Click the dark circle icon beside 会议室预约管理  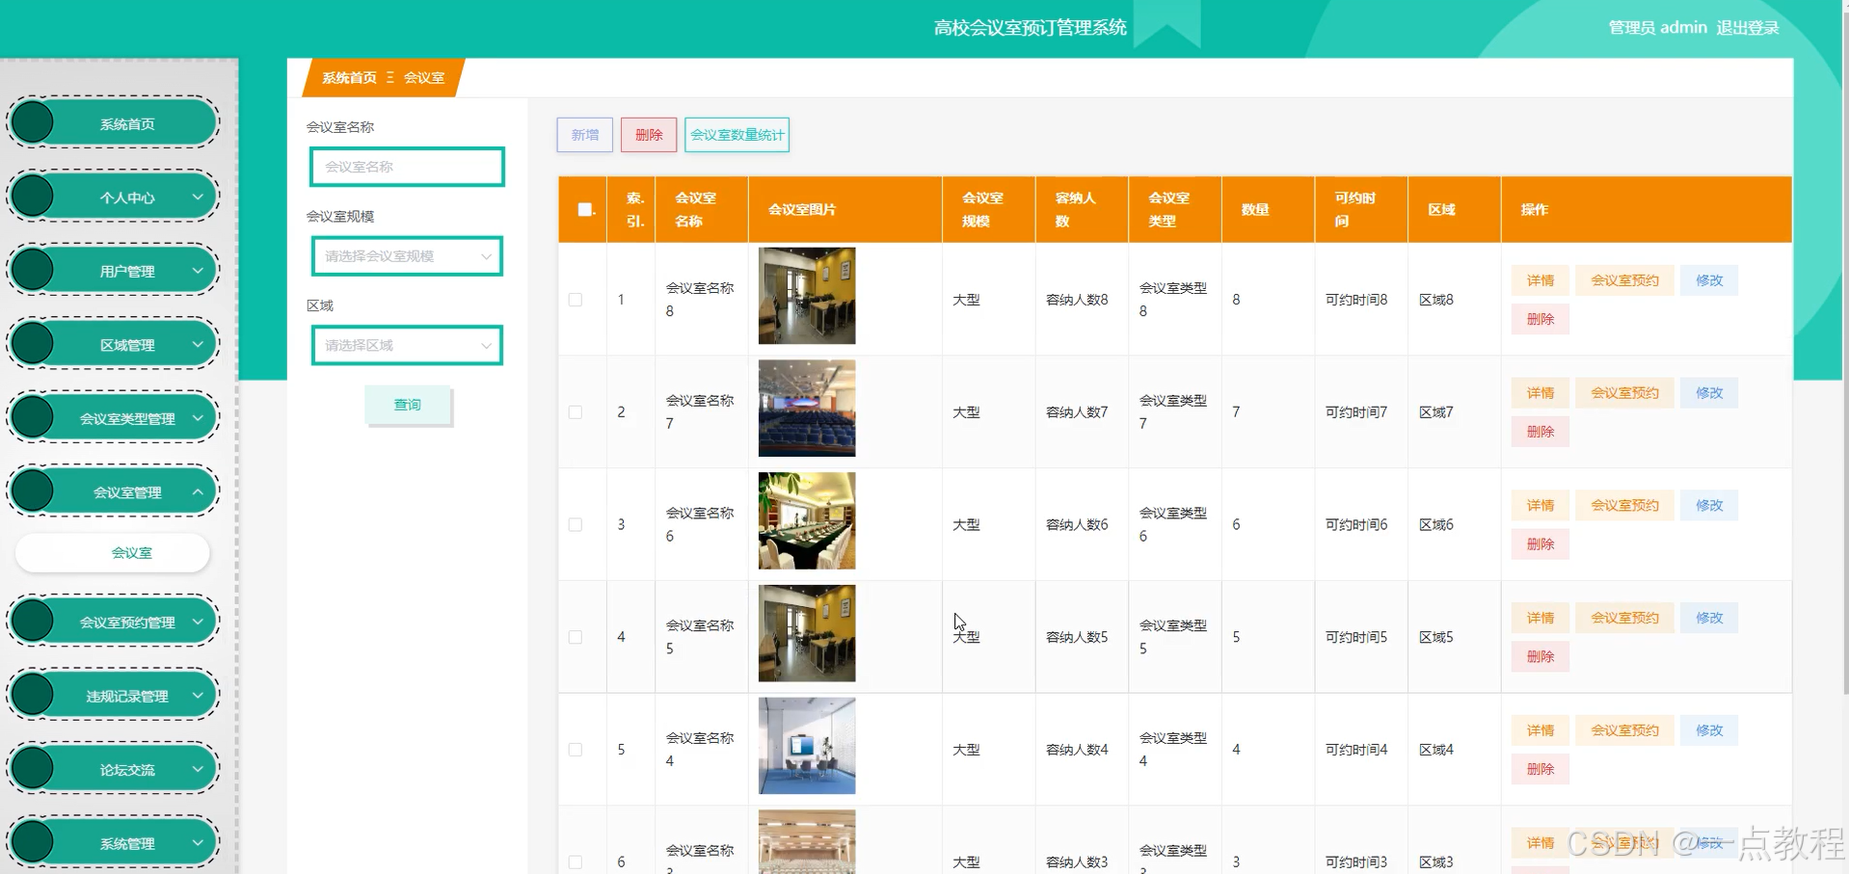pyautogui.click(x=34, y=621)
